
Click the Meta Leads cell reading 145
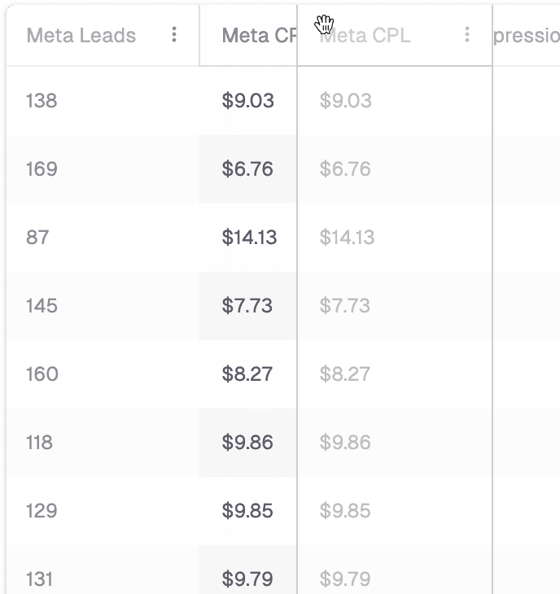(x=42, y=306)
